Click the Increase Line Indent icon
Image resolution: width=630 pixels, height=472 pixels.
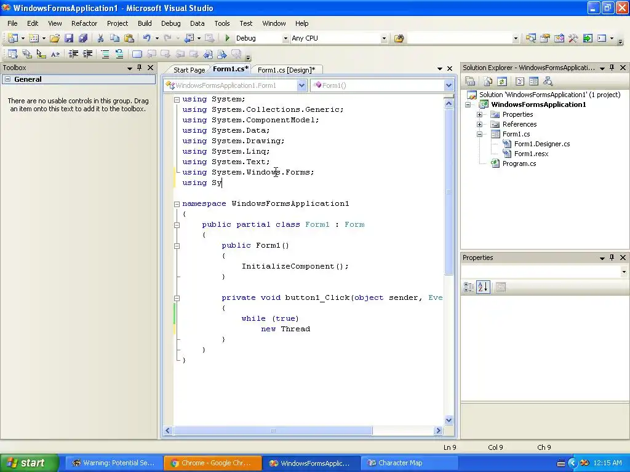[87, 54]
